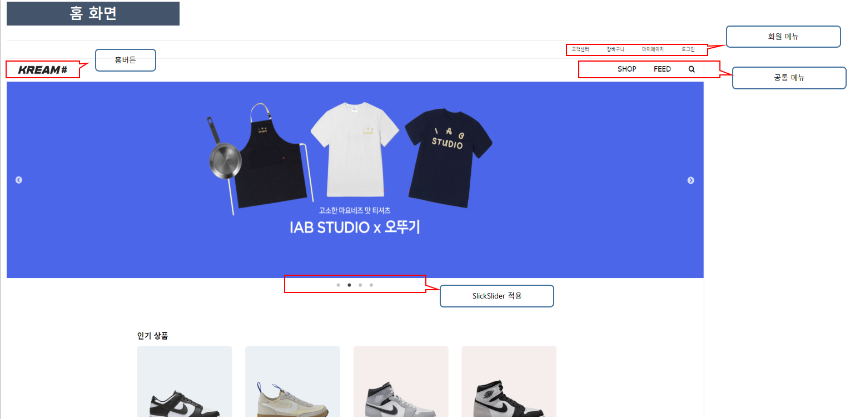Open the 장바구니 (cart) link

(x=615, y=49)
